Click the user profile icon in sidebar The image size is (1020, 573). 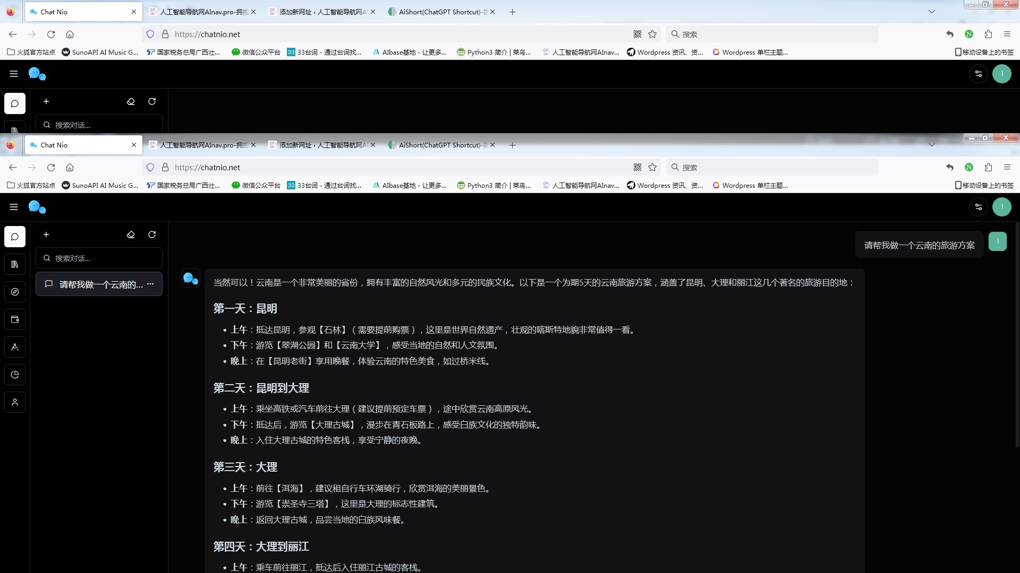coord(15,402)
